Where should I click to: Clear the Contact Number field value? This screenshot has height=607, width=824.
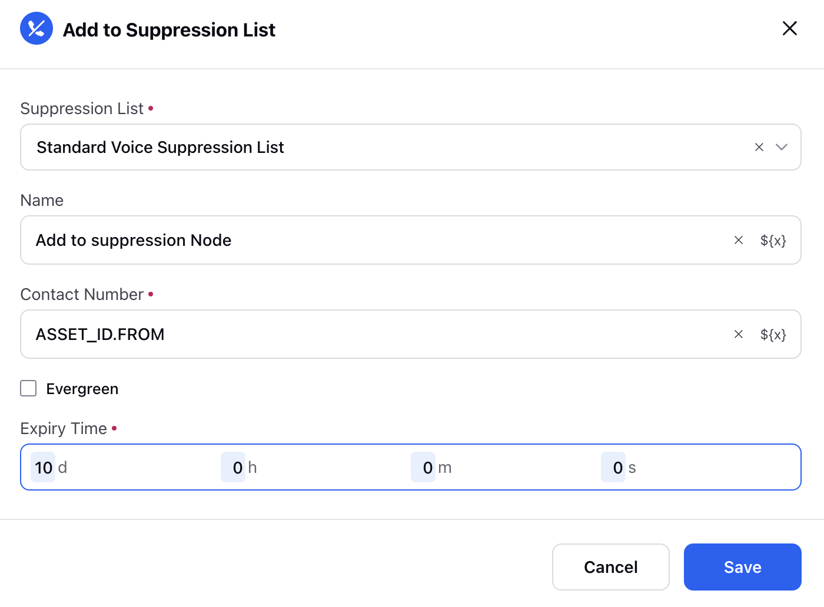739,334
